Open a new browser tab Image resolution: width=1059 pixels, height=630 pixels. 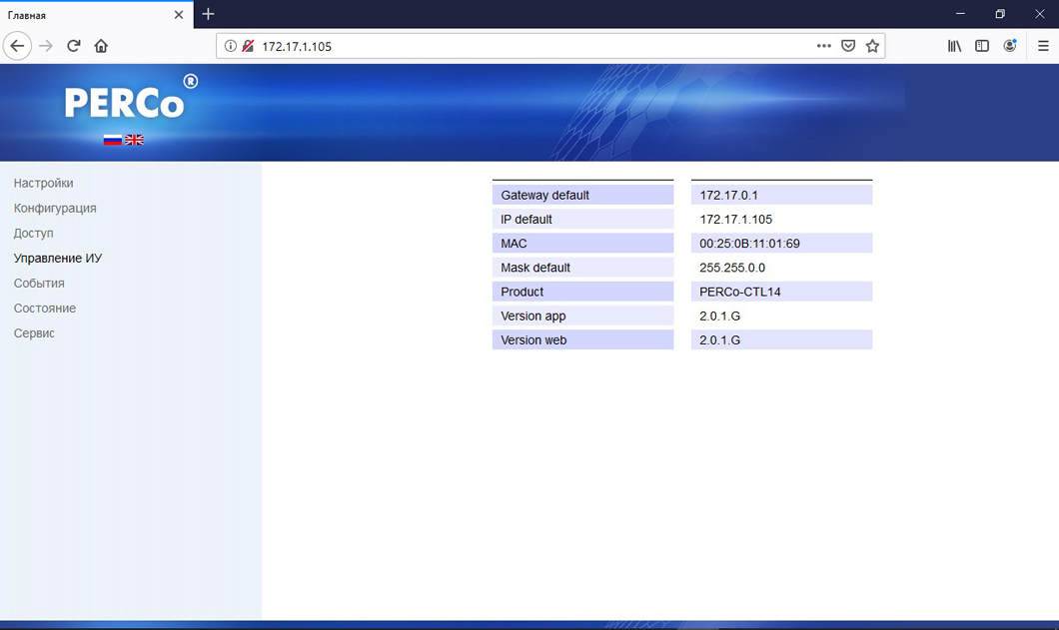(x=208, y=14)
